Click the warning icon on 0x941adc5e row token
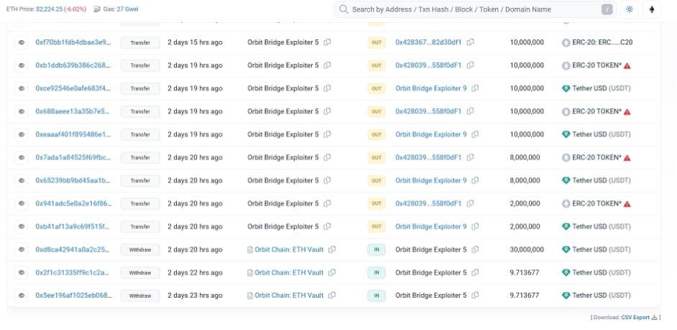Screen dimensions: 677x330 click(x=627, y=203)
